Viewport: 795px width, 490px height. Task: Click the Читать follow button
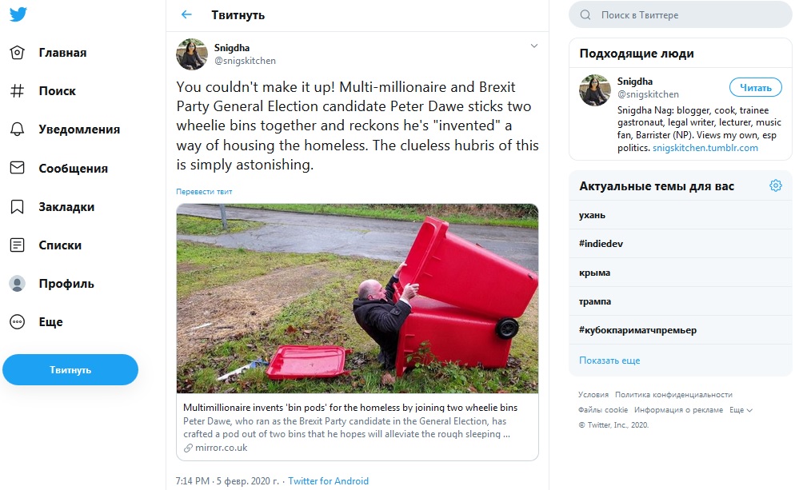[x=755, y=88]
